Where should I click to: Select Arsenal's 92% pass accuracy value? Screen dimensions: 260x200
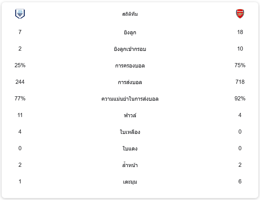pos(240,98)
